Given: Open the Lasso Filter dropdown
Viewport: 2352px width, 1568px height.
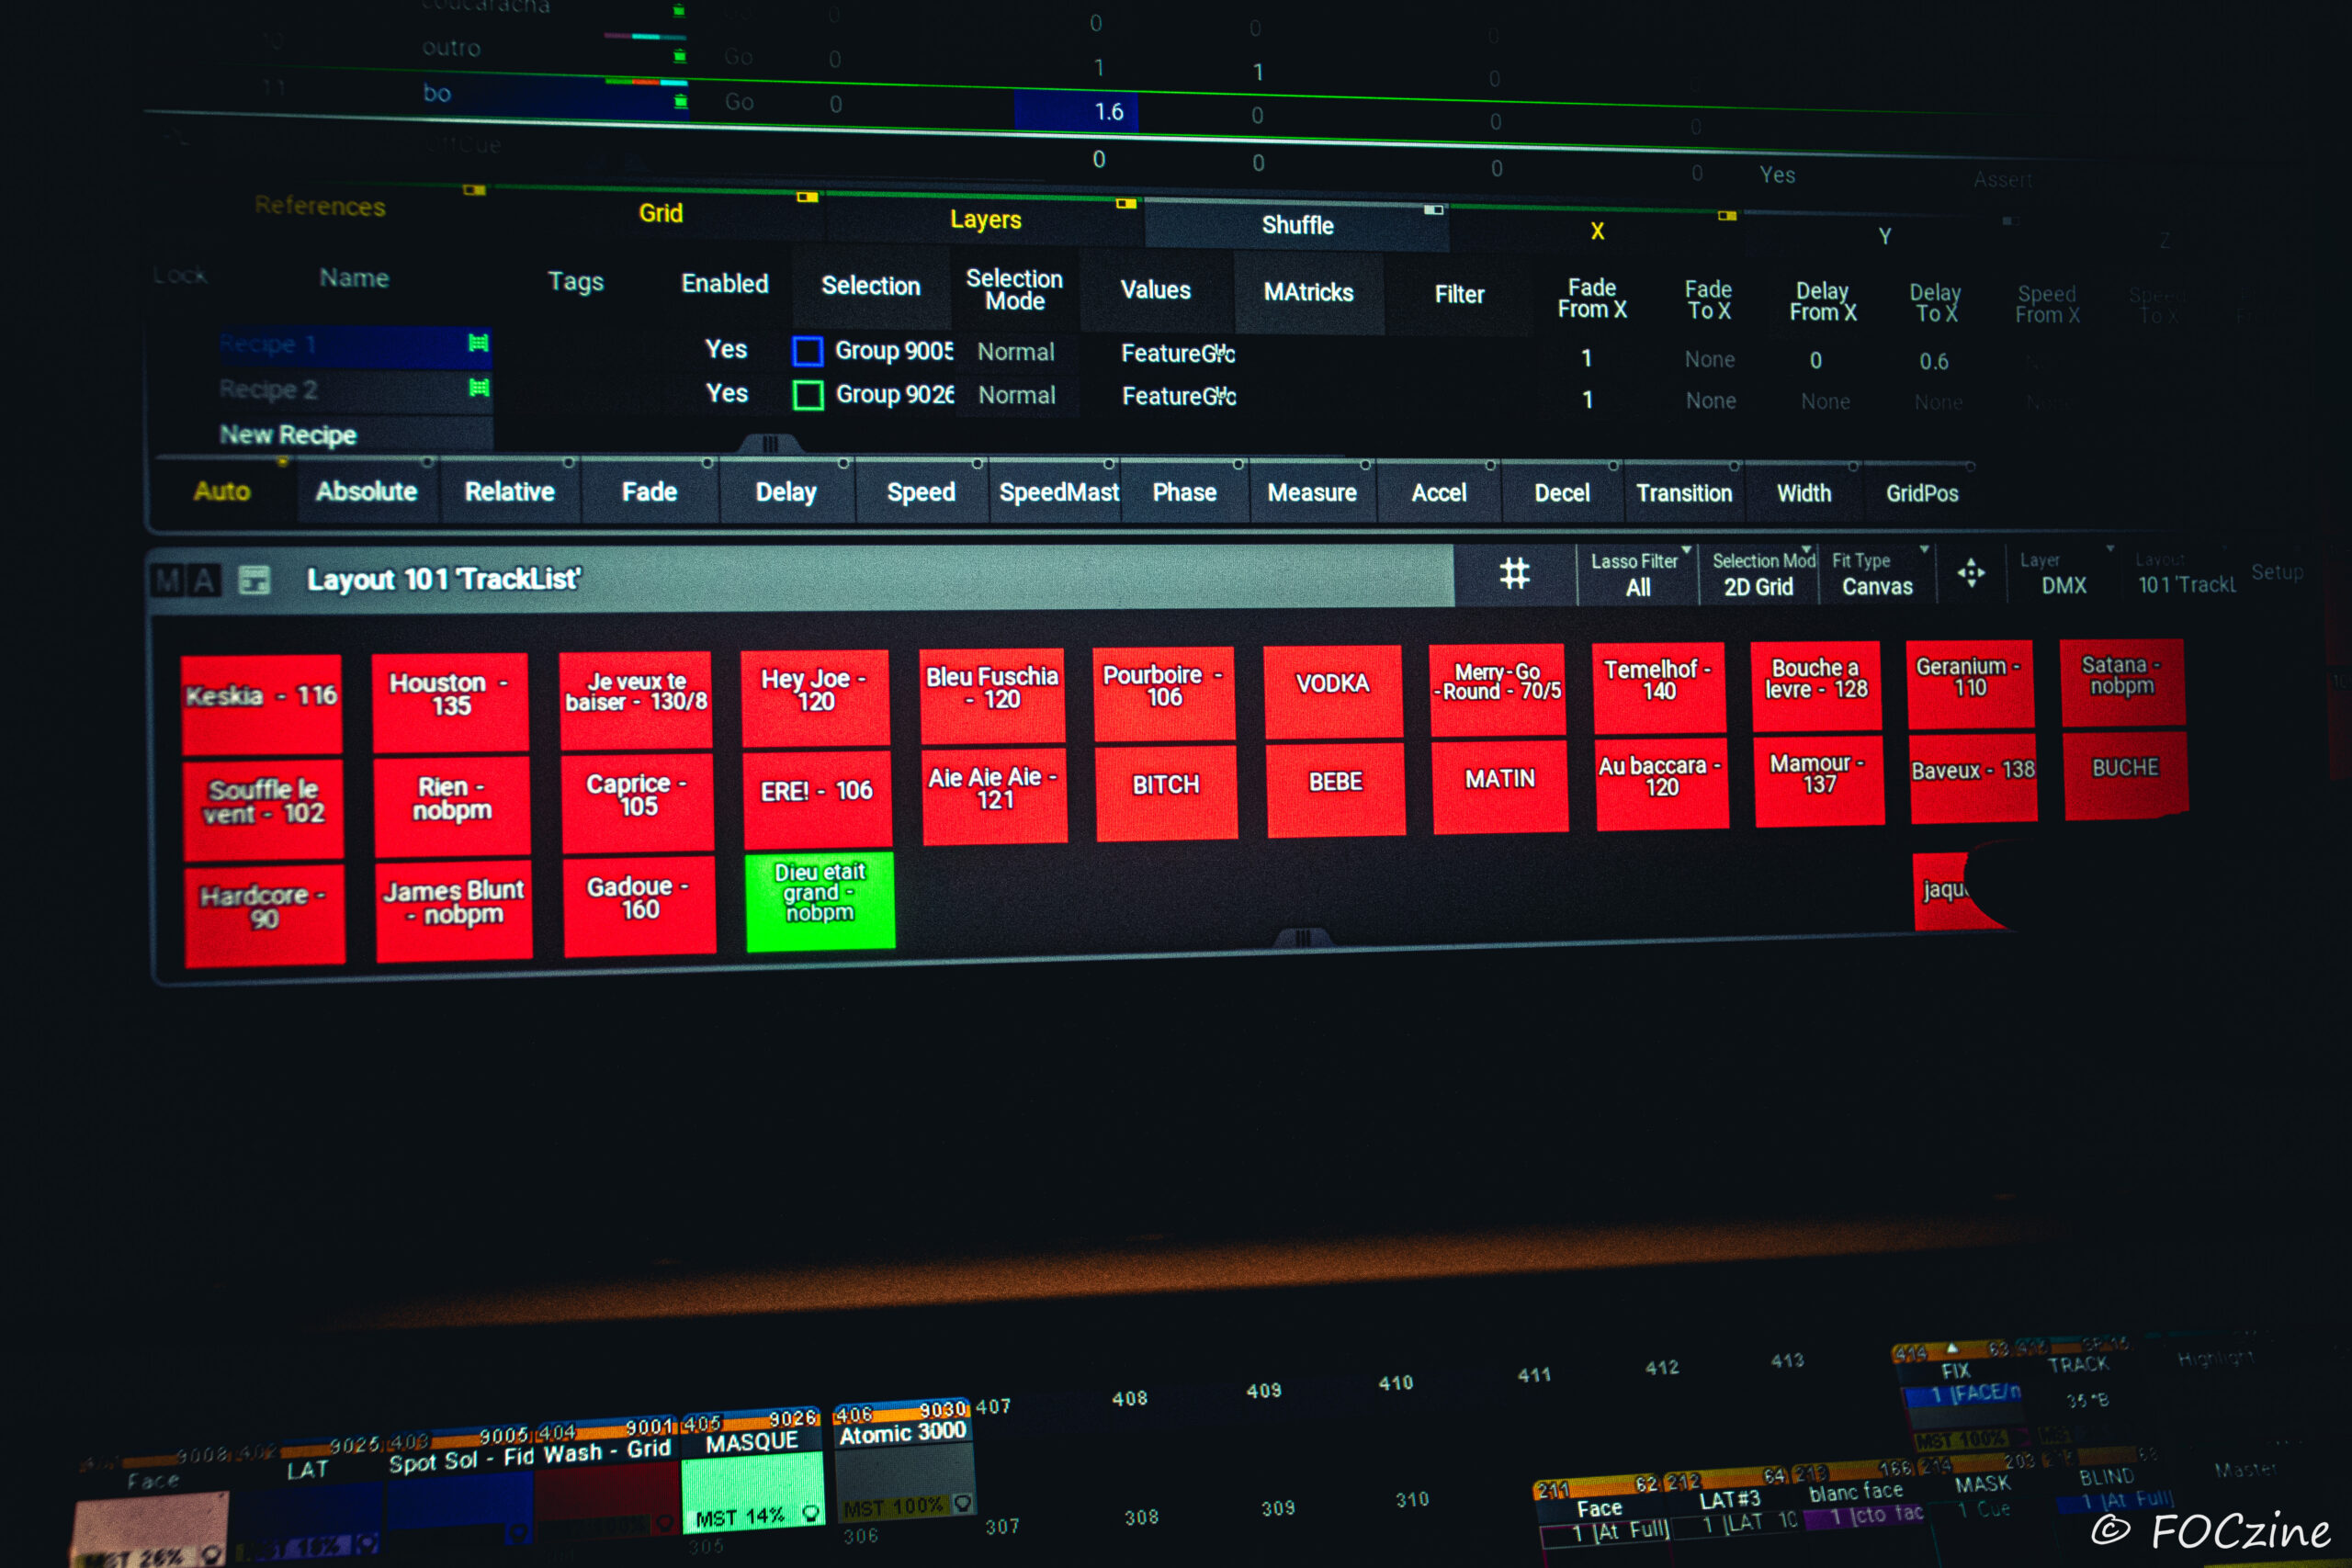Looking at the screenshot, I should tap(1638, 575).
